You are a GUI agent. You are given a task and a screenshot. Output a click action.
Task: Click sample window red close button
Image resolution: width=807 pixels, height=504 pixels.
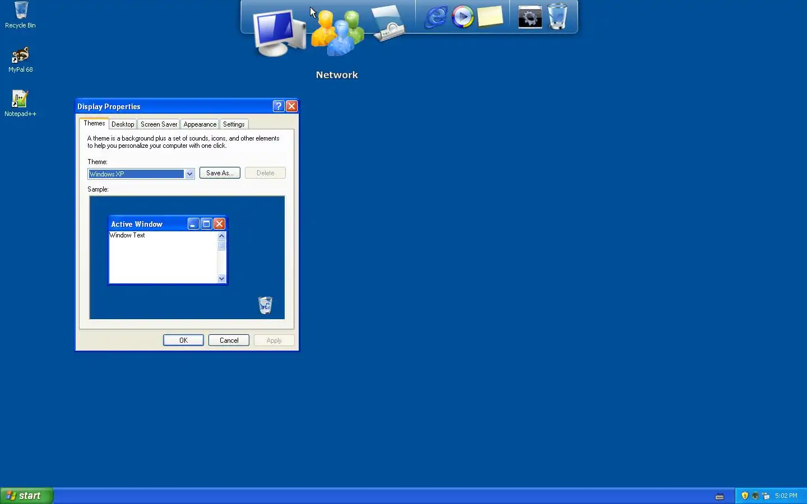pyautogui.click(x=219, y=224)
